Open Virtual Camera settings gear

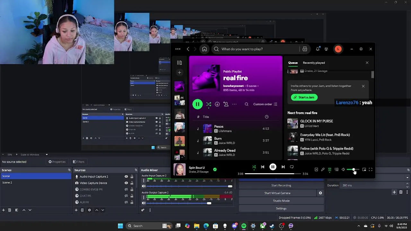[320, 193]
